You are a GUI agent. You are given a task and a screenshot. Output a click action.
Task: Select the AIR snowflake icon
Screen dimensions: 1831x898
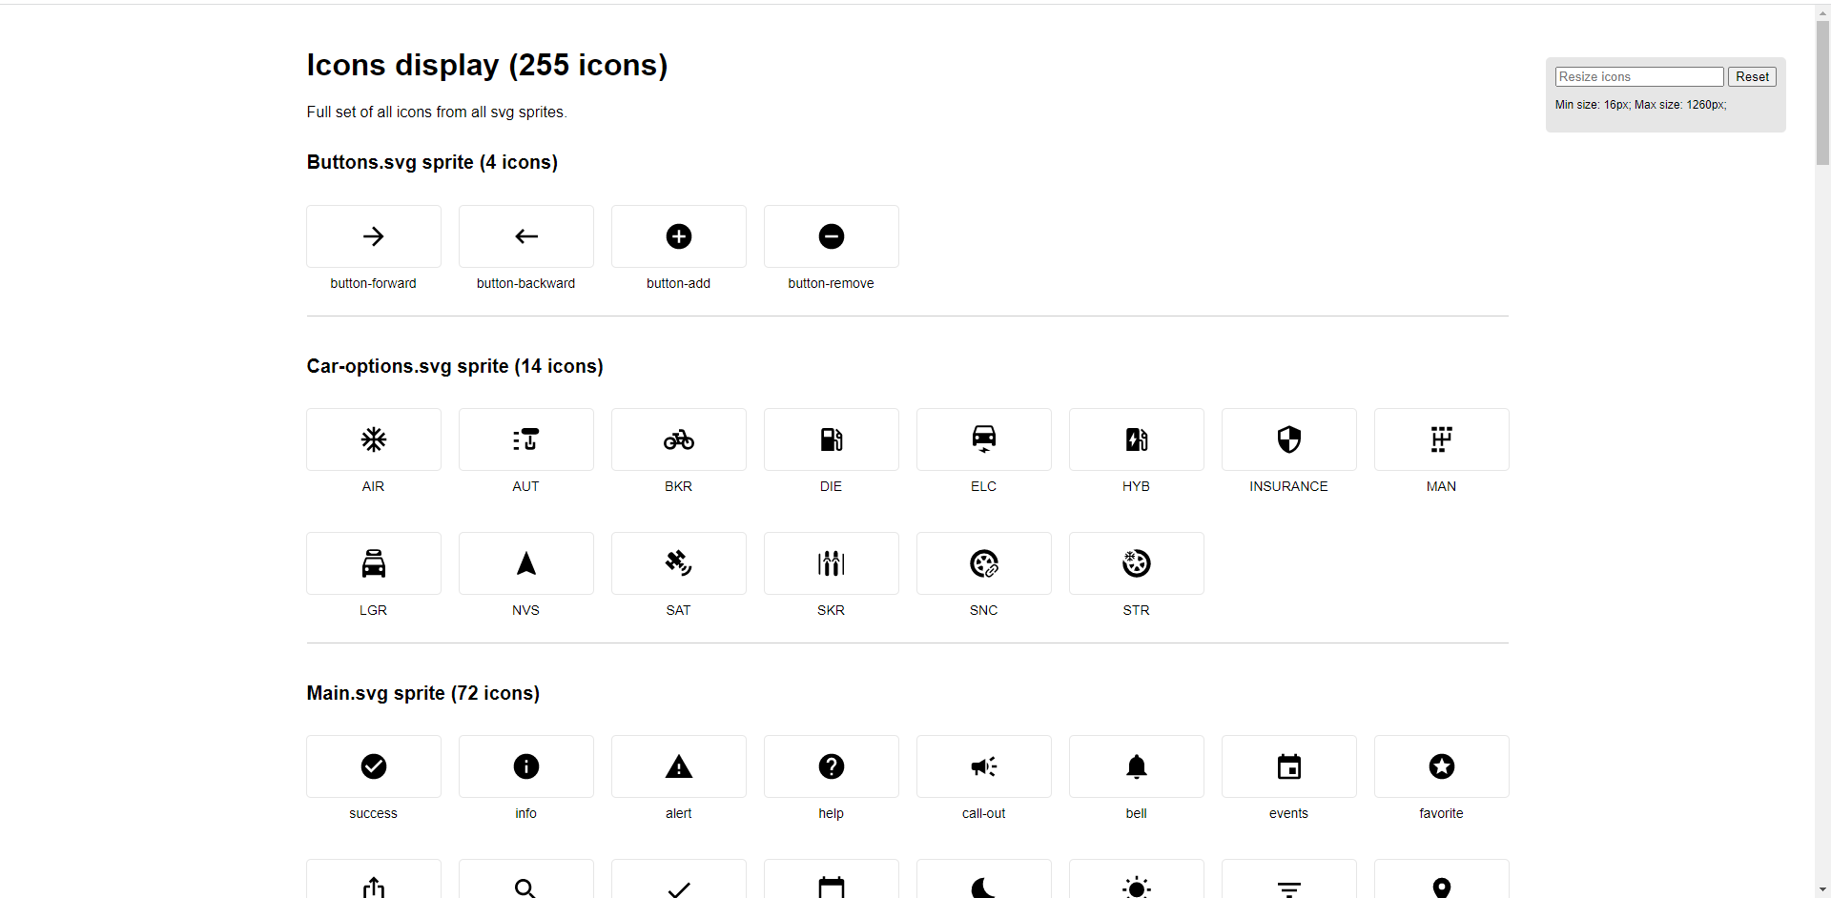[373, 439]
